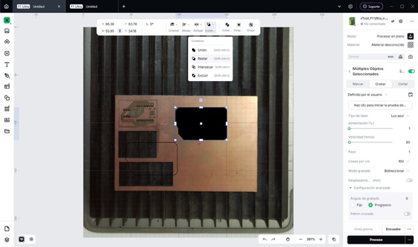Click the undo arrow
The image size is (418, 247).
(x=265, y=239)
